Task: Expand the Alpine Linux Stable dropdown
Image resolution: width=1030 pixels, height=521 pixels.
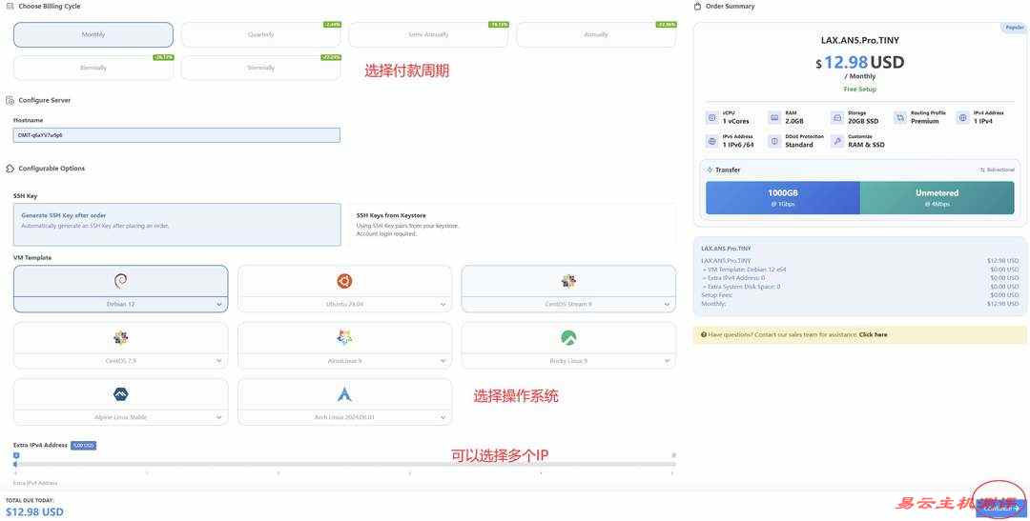Action: click(x=121, y=417)
